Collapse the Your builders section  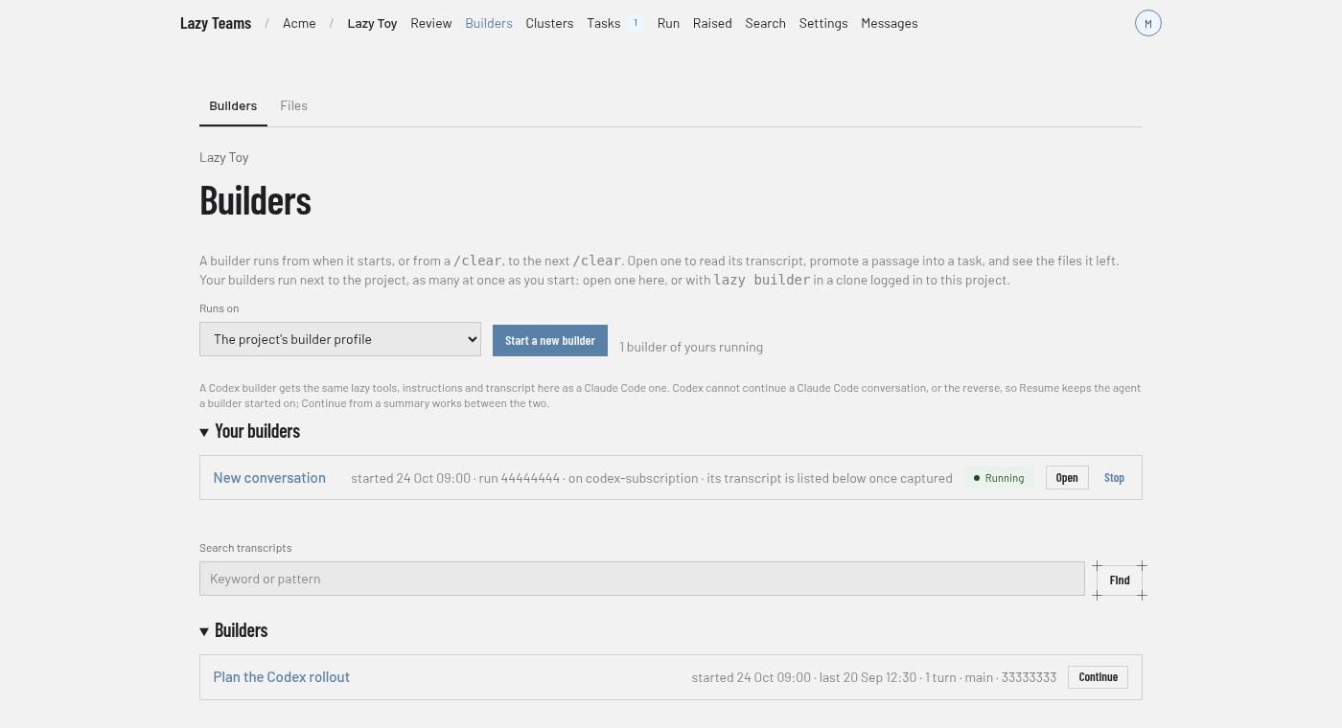pos(250,431)
